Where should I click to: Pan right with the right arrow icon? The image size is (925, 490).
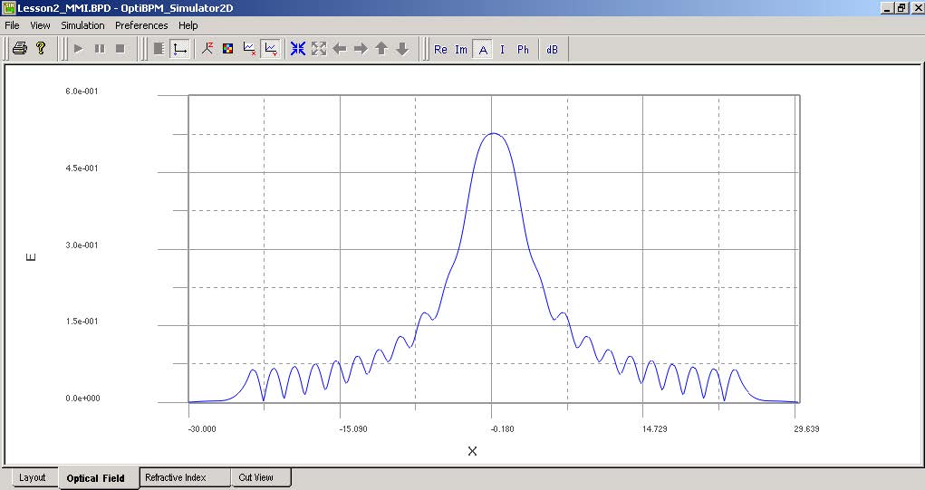click(x=361, y=49)
